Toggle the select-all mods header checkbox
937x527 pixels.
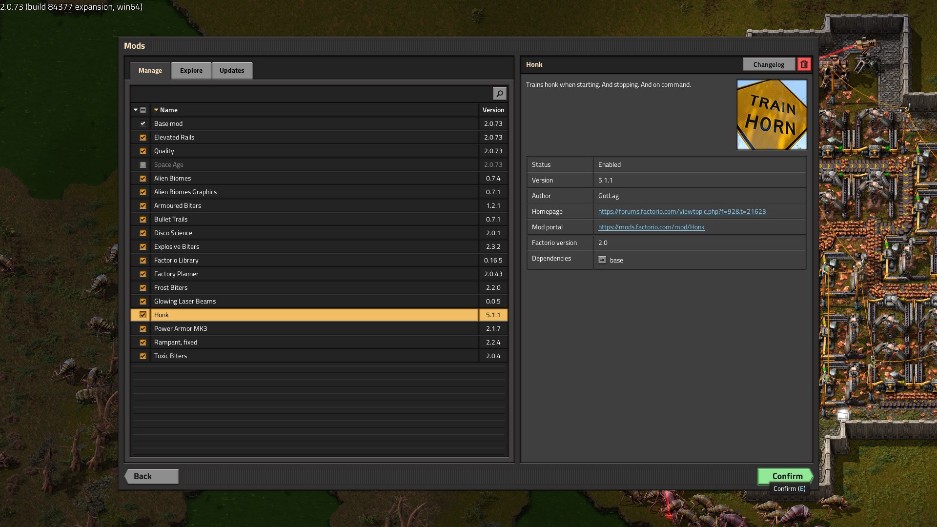[143, 110]
